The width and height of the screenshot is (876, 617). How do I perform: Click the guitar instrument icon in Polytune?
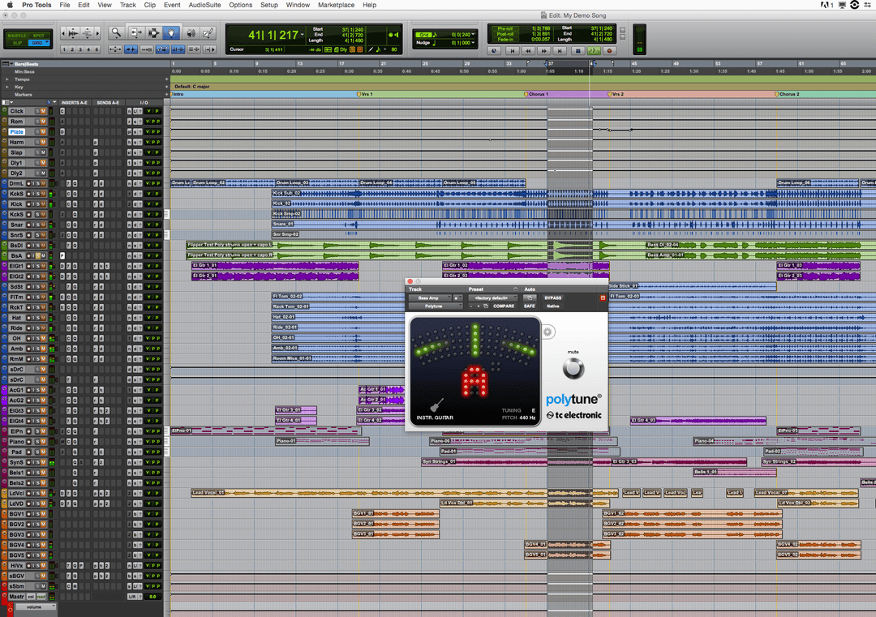(x=436, y=405)
